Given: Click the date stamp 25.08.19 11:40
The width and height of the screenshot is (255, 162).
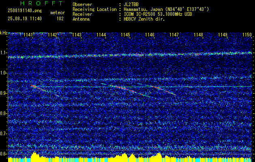Looking at the screenshot, I should [x=25, y=19].
